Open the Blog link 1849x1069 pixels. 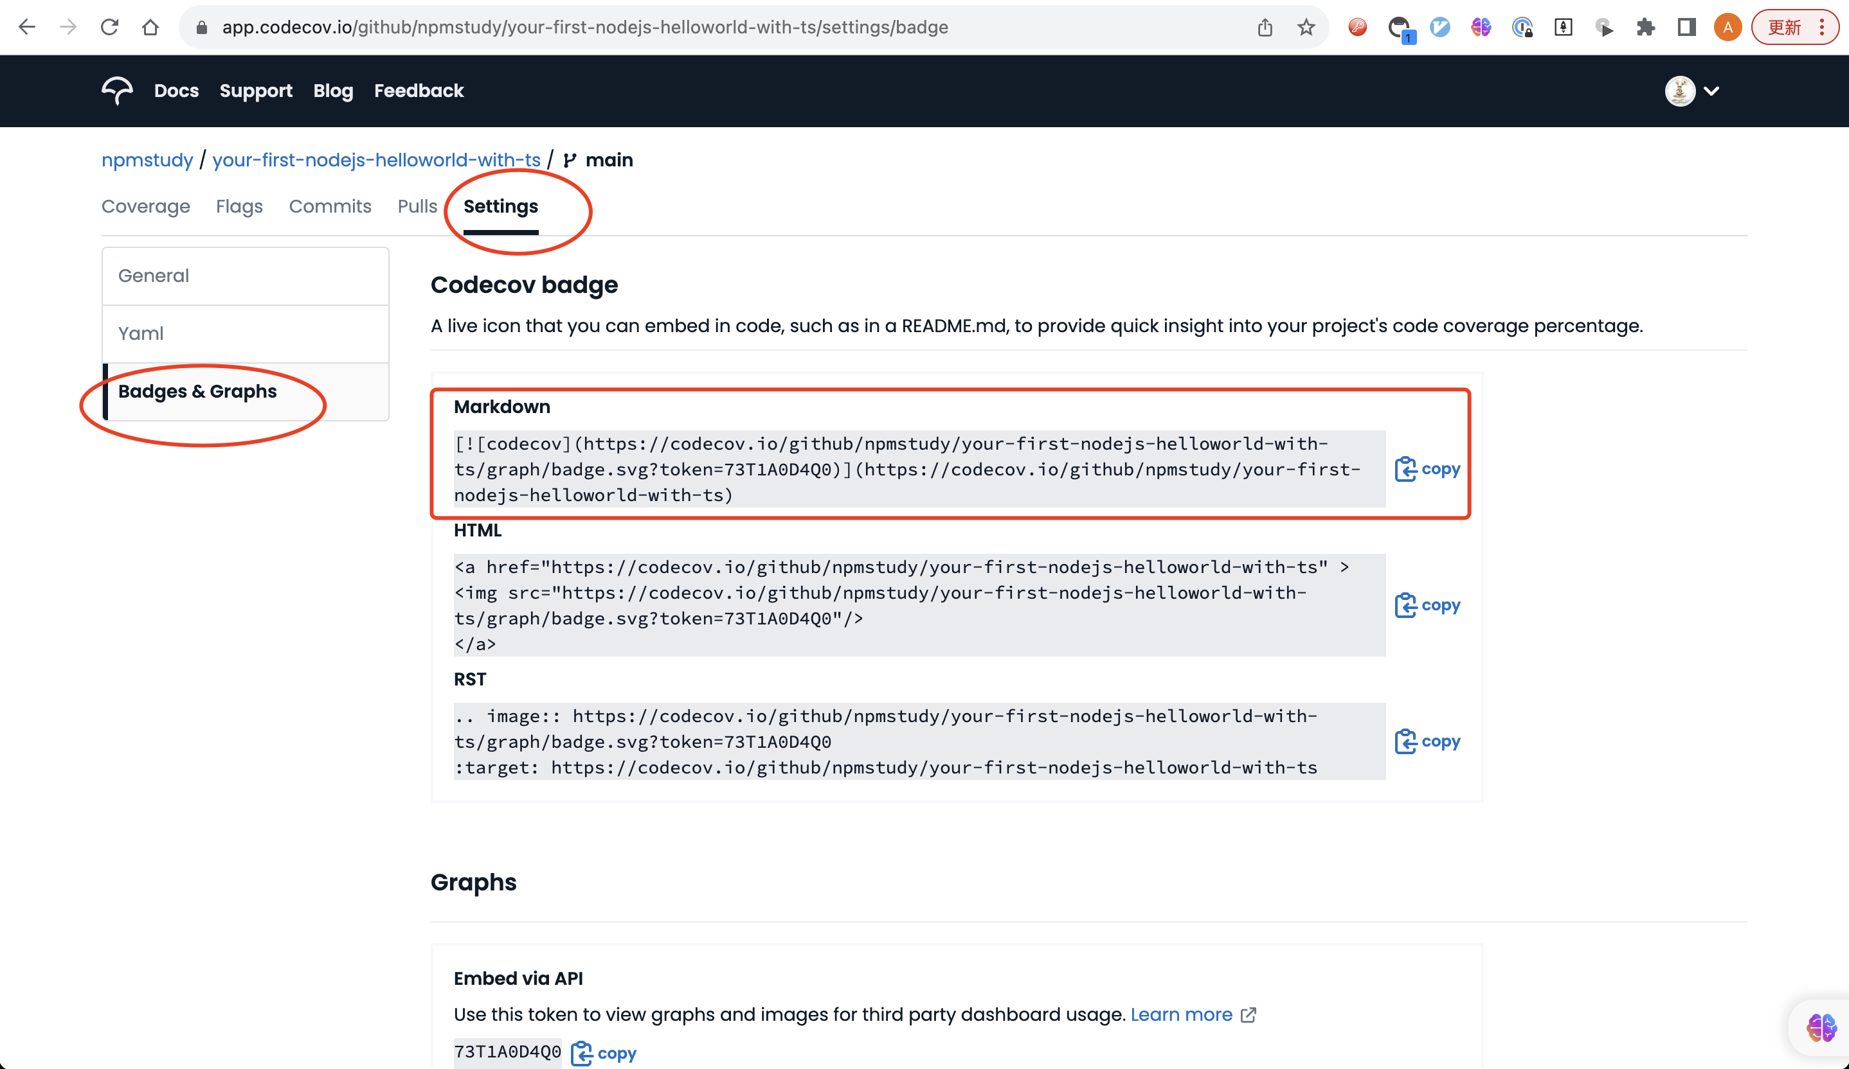point(333,91)
